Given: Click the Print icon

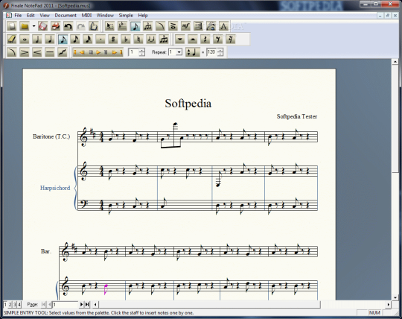Looking at the screenshot, I should click(x=55, y=26).
